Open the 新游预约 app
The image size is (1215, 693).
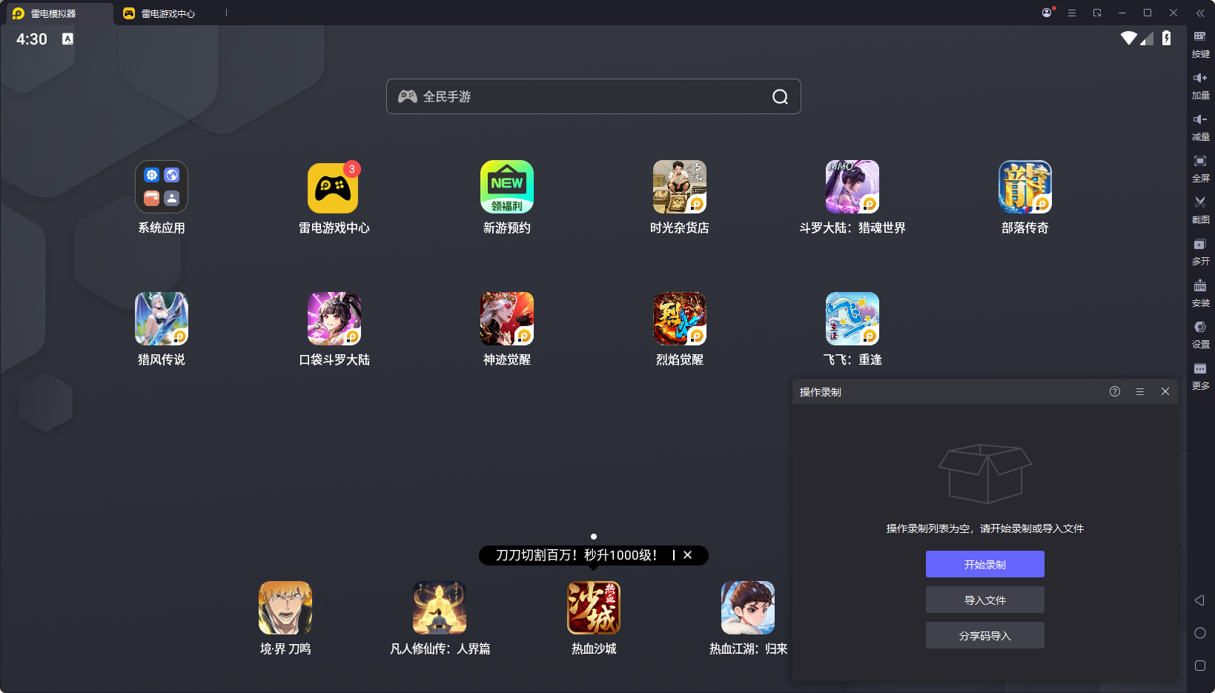pos(507,187)
